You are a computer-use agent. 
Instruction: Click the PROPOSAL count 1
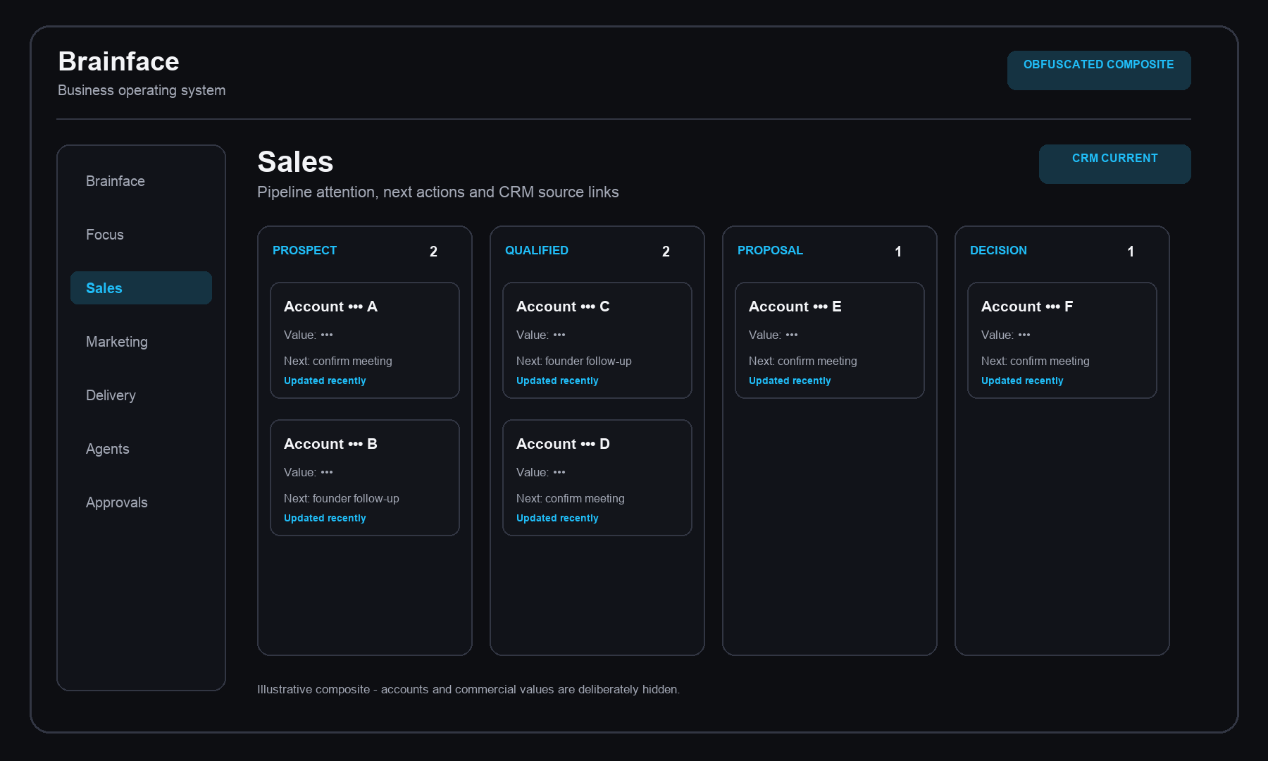coord(898,252)
